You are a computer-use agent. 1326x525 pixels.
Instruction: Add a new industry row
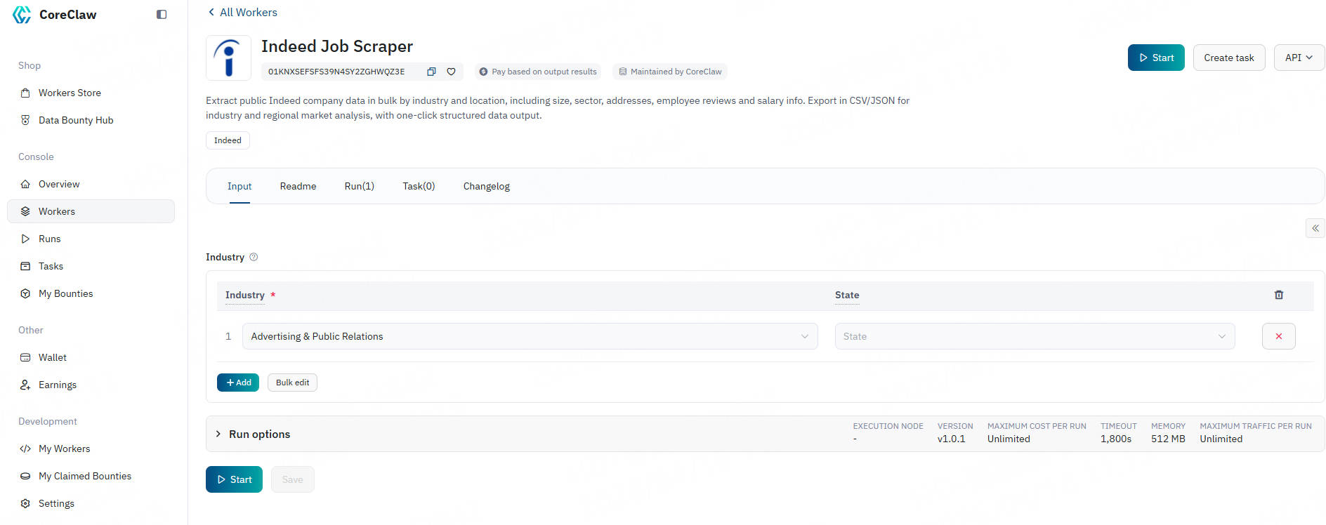(238, 383)
